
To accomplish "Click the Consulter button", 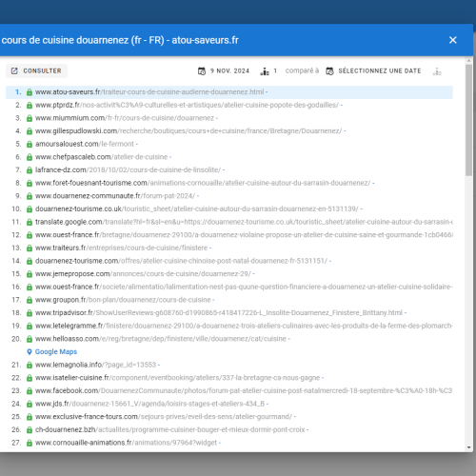I will coord(36,70).
